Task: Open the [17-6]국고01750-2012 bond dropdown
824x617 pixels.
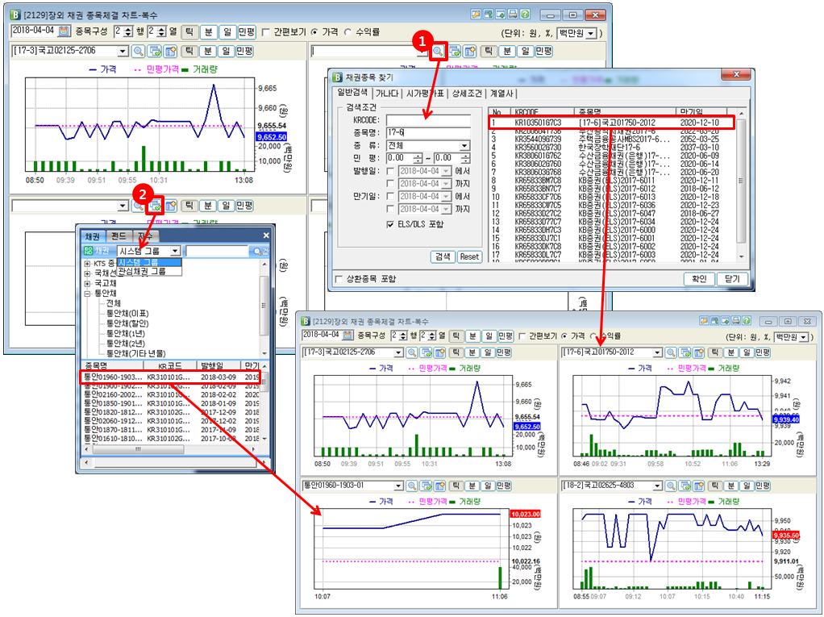Action: pyautogui.click(x=657, y=352)
